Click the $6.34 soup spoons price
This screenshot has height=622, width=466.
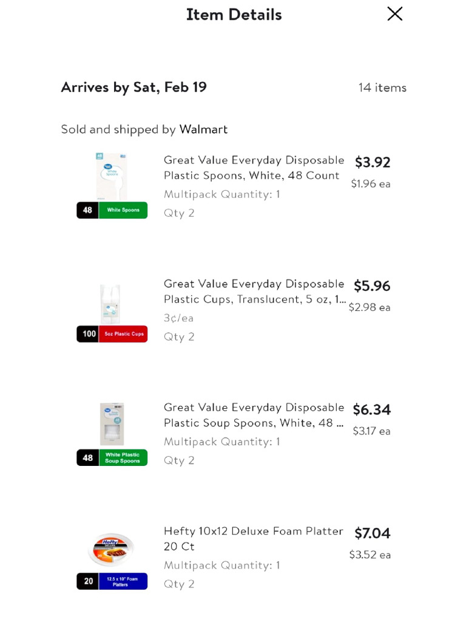tap(372, 410)
